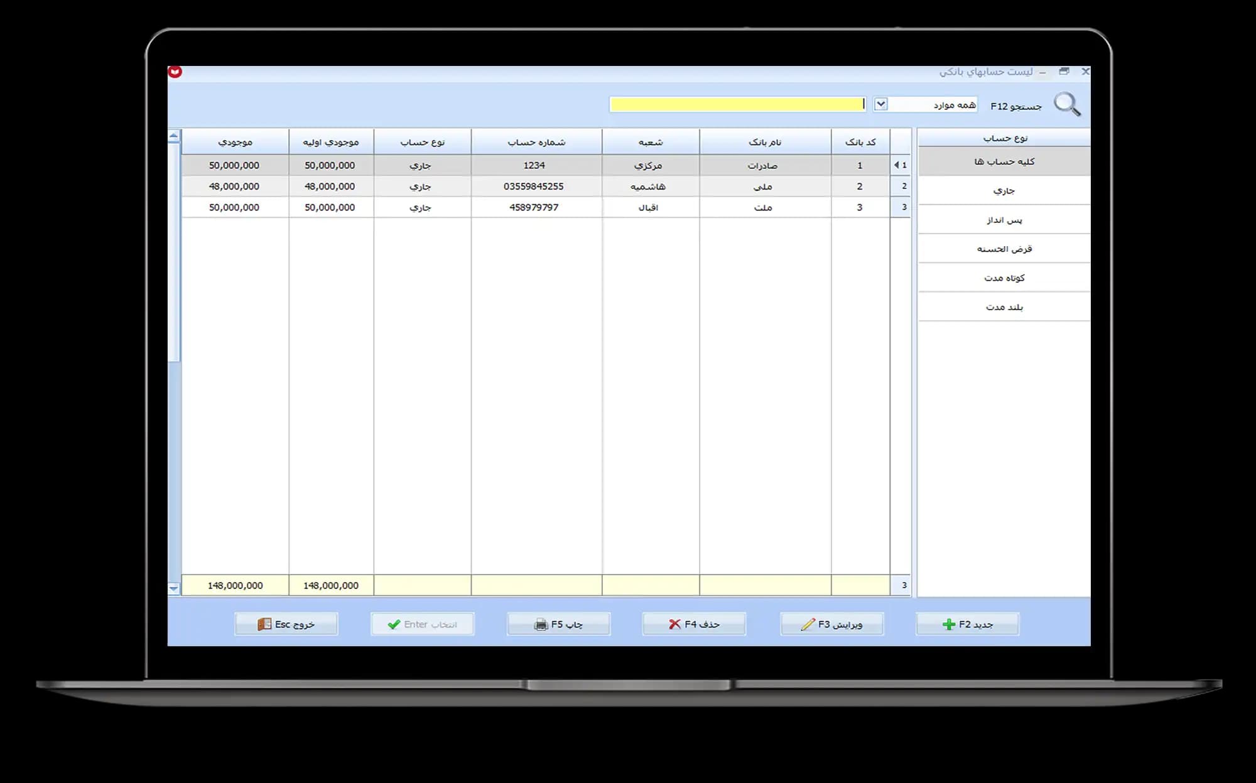Click the green checkmark icon on انتخاب
The image size is (1256, 783).
pyautogui.click(x=394, y=624)
